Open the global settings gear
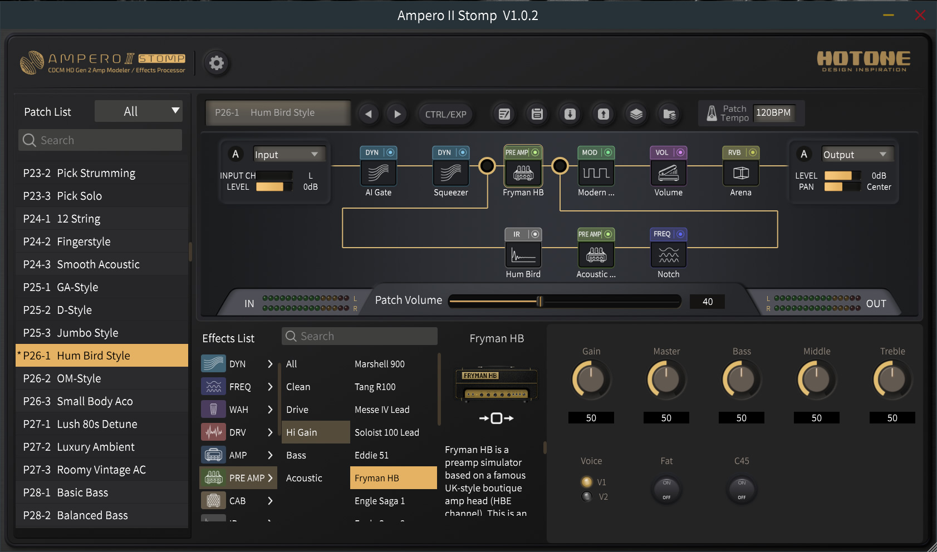The width and height of the screenshot is (937, 552). [217, 63]
